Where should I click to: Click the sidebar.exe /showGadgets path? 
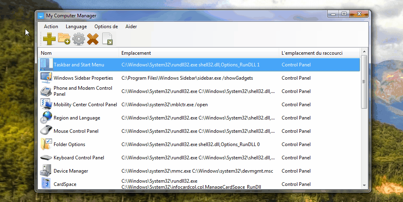[x=187, y=78]
